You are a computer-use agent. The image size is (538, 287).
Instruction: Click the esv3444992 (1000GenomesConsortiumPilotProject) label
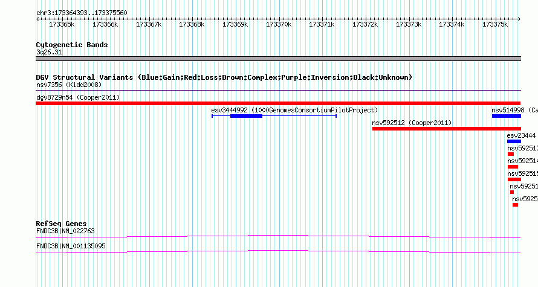(x=294, y=110)
